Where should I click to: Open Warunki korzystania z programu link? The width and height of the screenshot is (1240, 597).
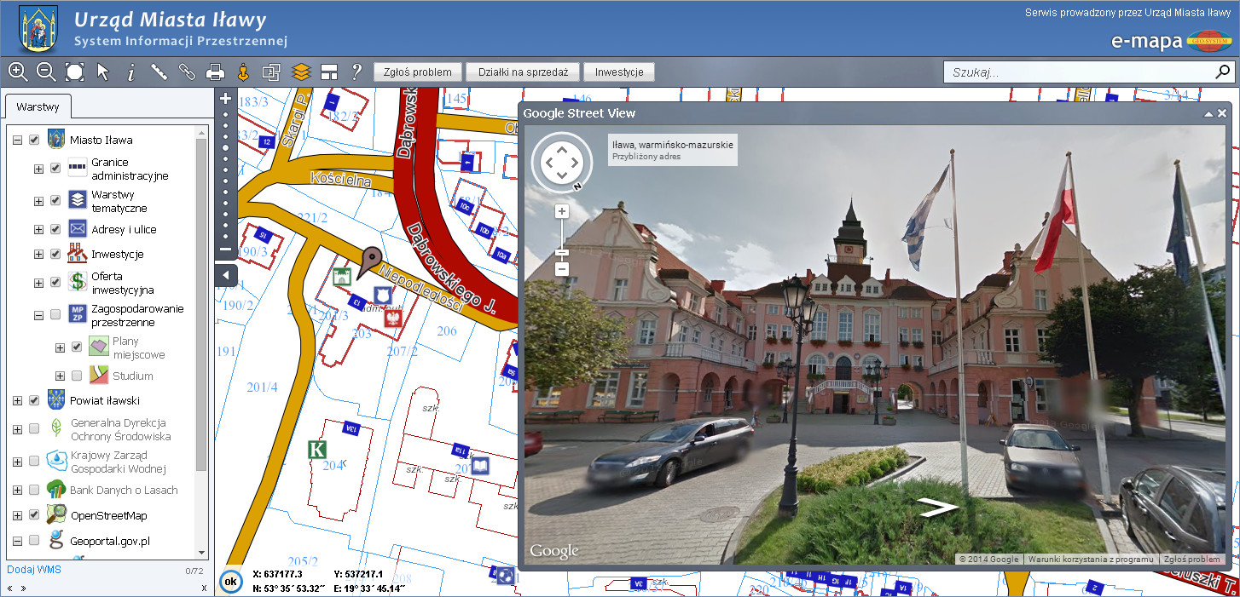tap(1092, 560)
